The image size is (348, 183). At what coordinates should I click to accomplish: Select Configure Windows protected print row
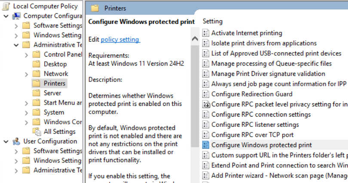click(275, 145)
